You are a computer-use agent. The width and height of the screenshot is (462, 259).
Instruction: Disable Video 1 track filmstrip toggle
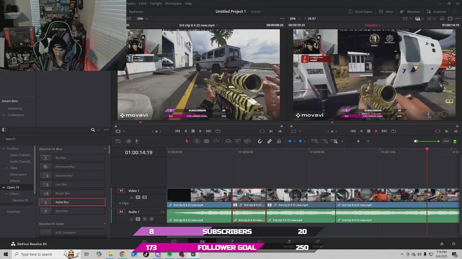(145, 197)
